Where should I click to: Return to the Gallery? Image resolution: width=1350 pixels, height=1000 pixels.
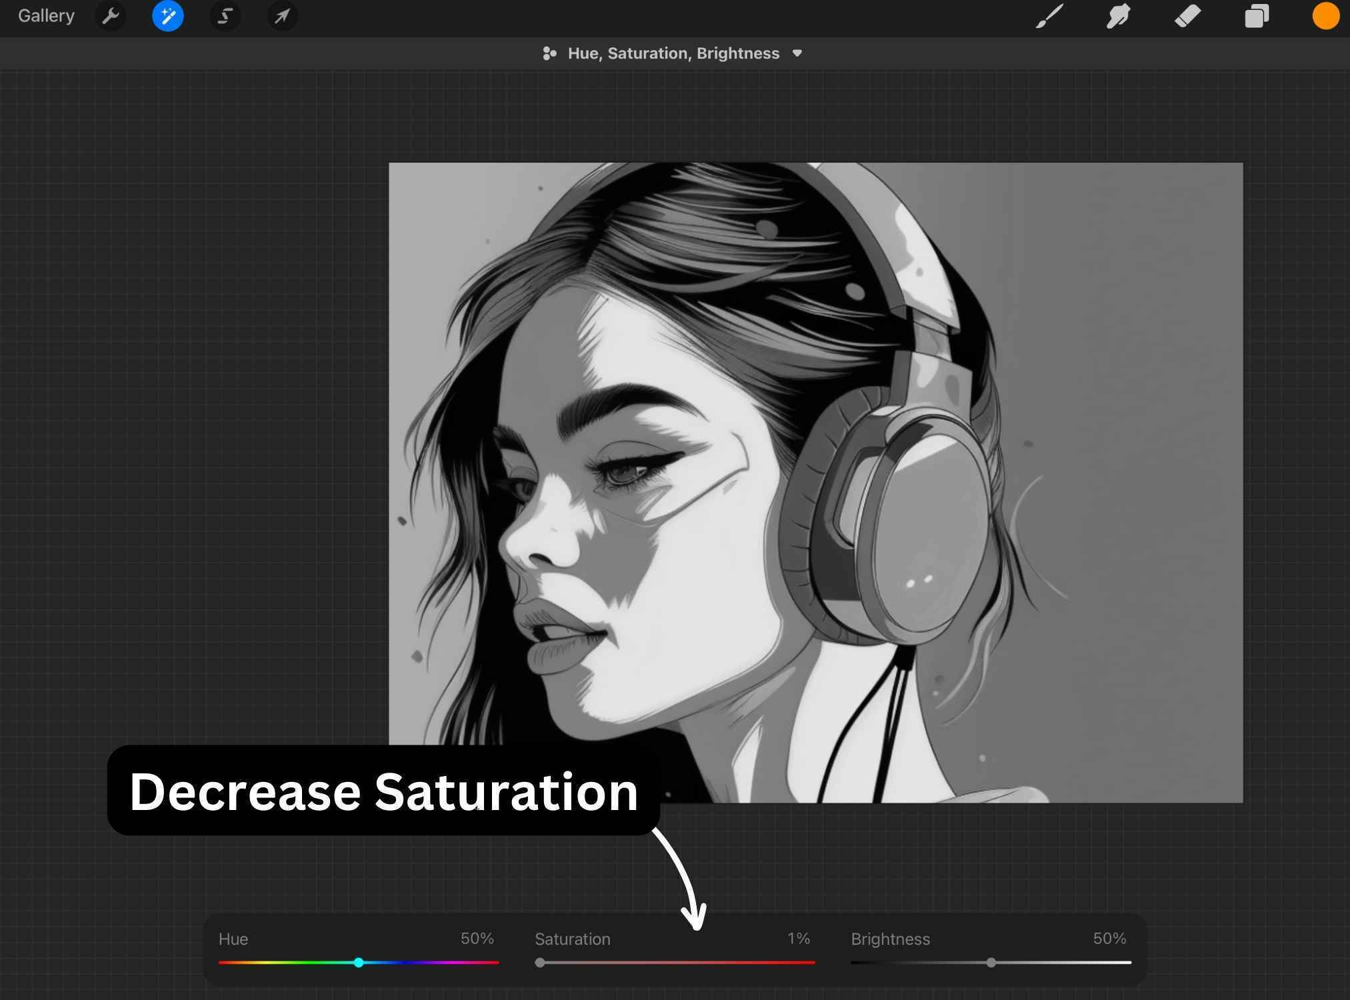pyautogui.click(x=45, y=15)
